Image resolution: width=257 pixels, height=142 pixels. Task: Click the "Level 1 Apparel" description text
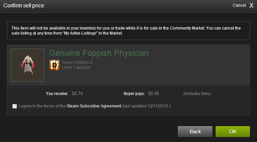tap(76, 67)
